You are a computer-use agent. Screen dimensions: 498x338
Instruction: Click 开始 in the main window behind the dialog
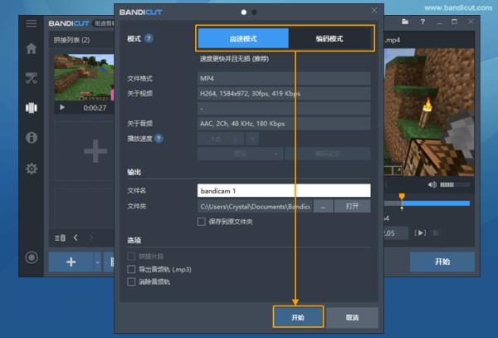point(442,262)
